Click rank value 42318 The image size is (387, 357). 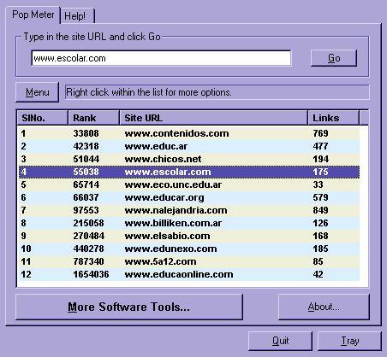click(86, 146)
